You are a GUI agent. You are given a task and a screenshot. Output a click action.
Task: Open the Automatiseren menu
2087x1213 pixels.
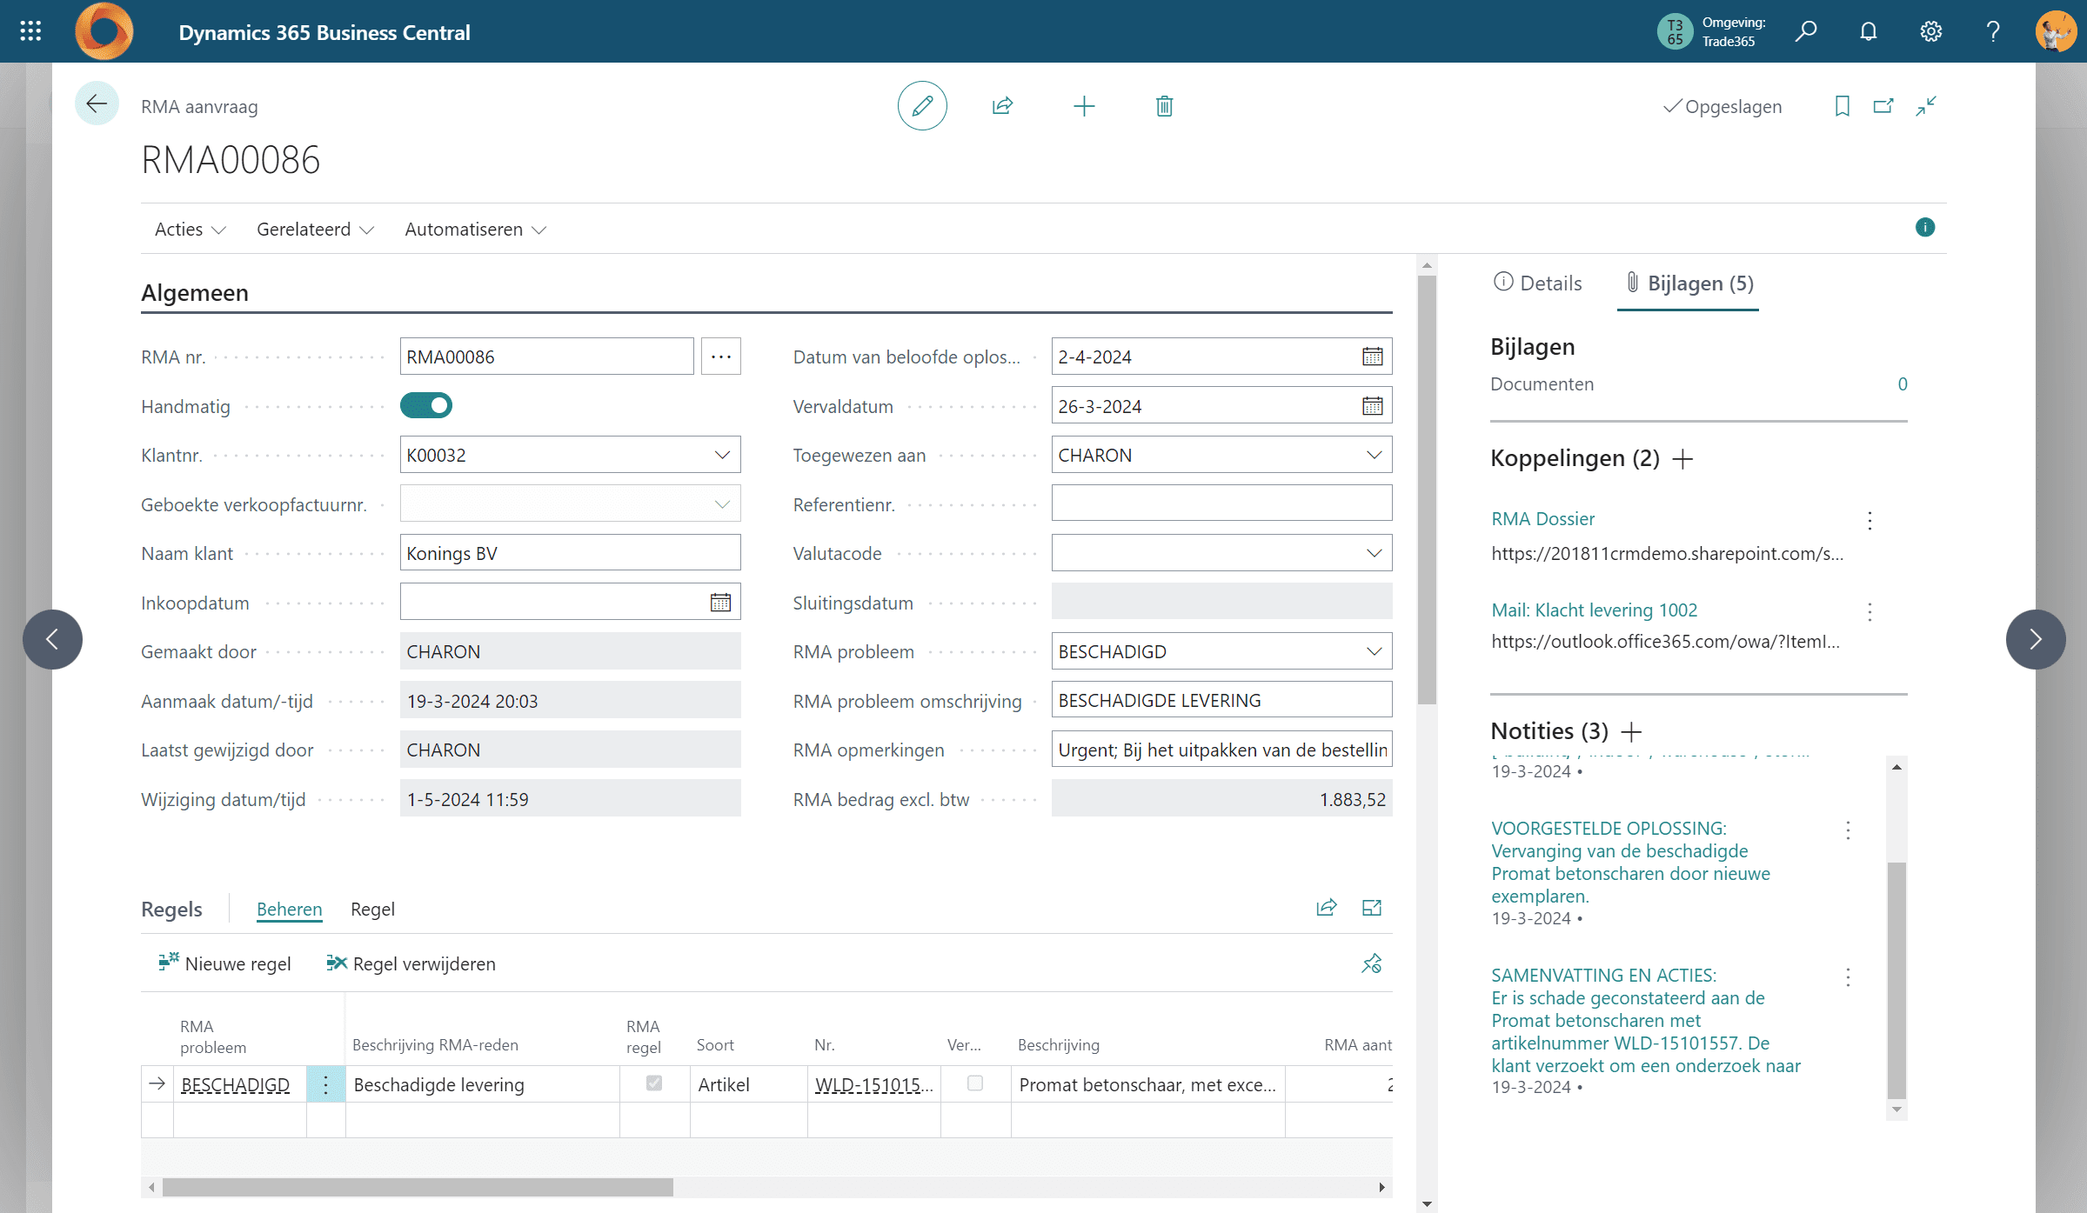475,230
